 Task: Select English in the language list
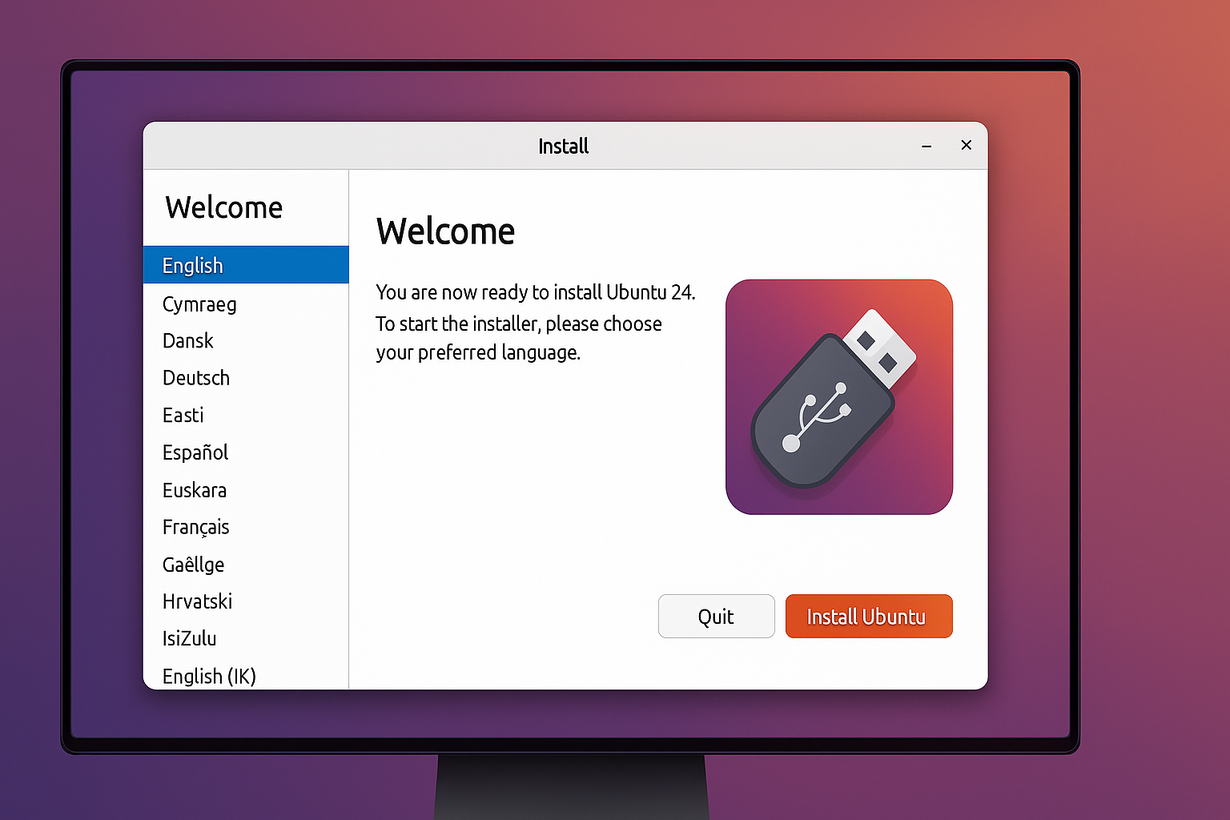pyautogui.click(x=246, y=265)
